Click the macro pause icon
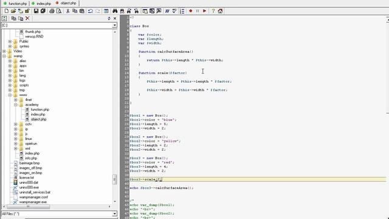 (x=198, y=11)
